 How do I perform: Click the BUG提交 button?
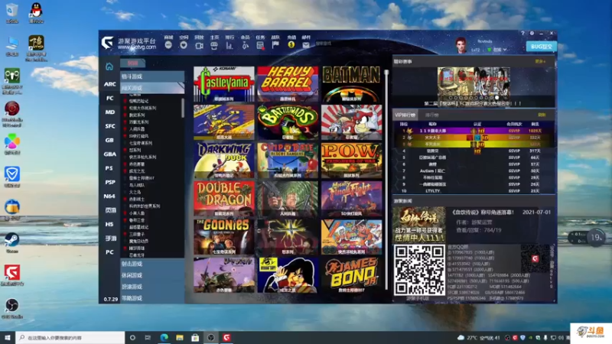pos(542,47)
